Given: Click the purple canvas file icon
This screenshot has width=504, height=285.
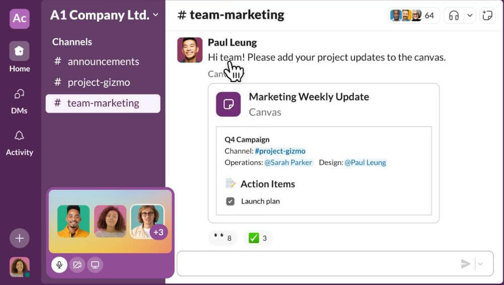Looking at the screenshot, I should click(228, 104).
